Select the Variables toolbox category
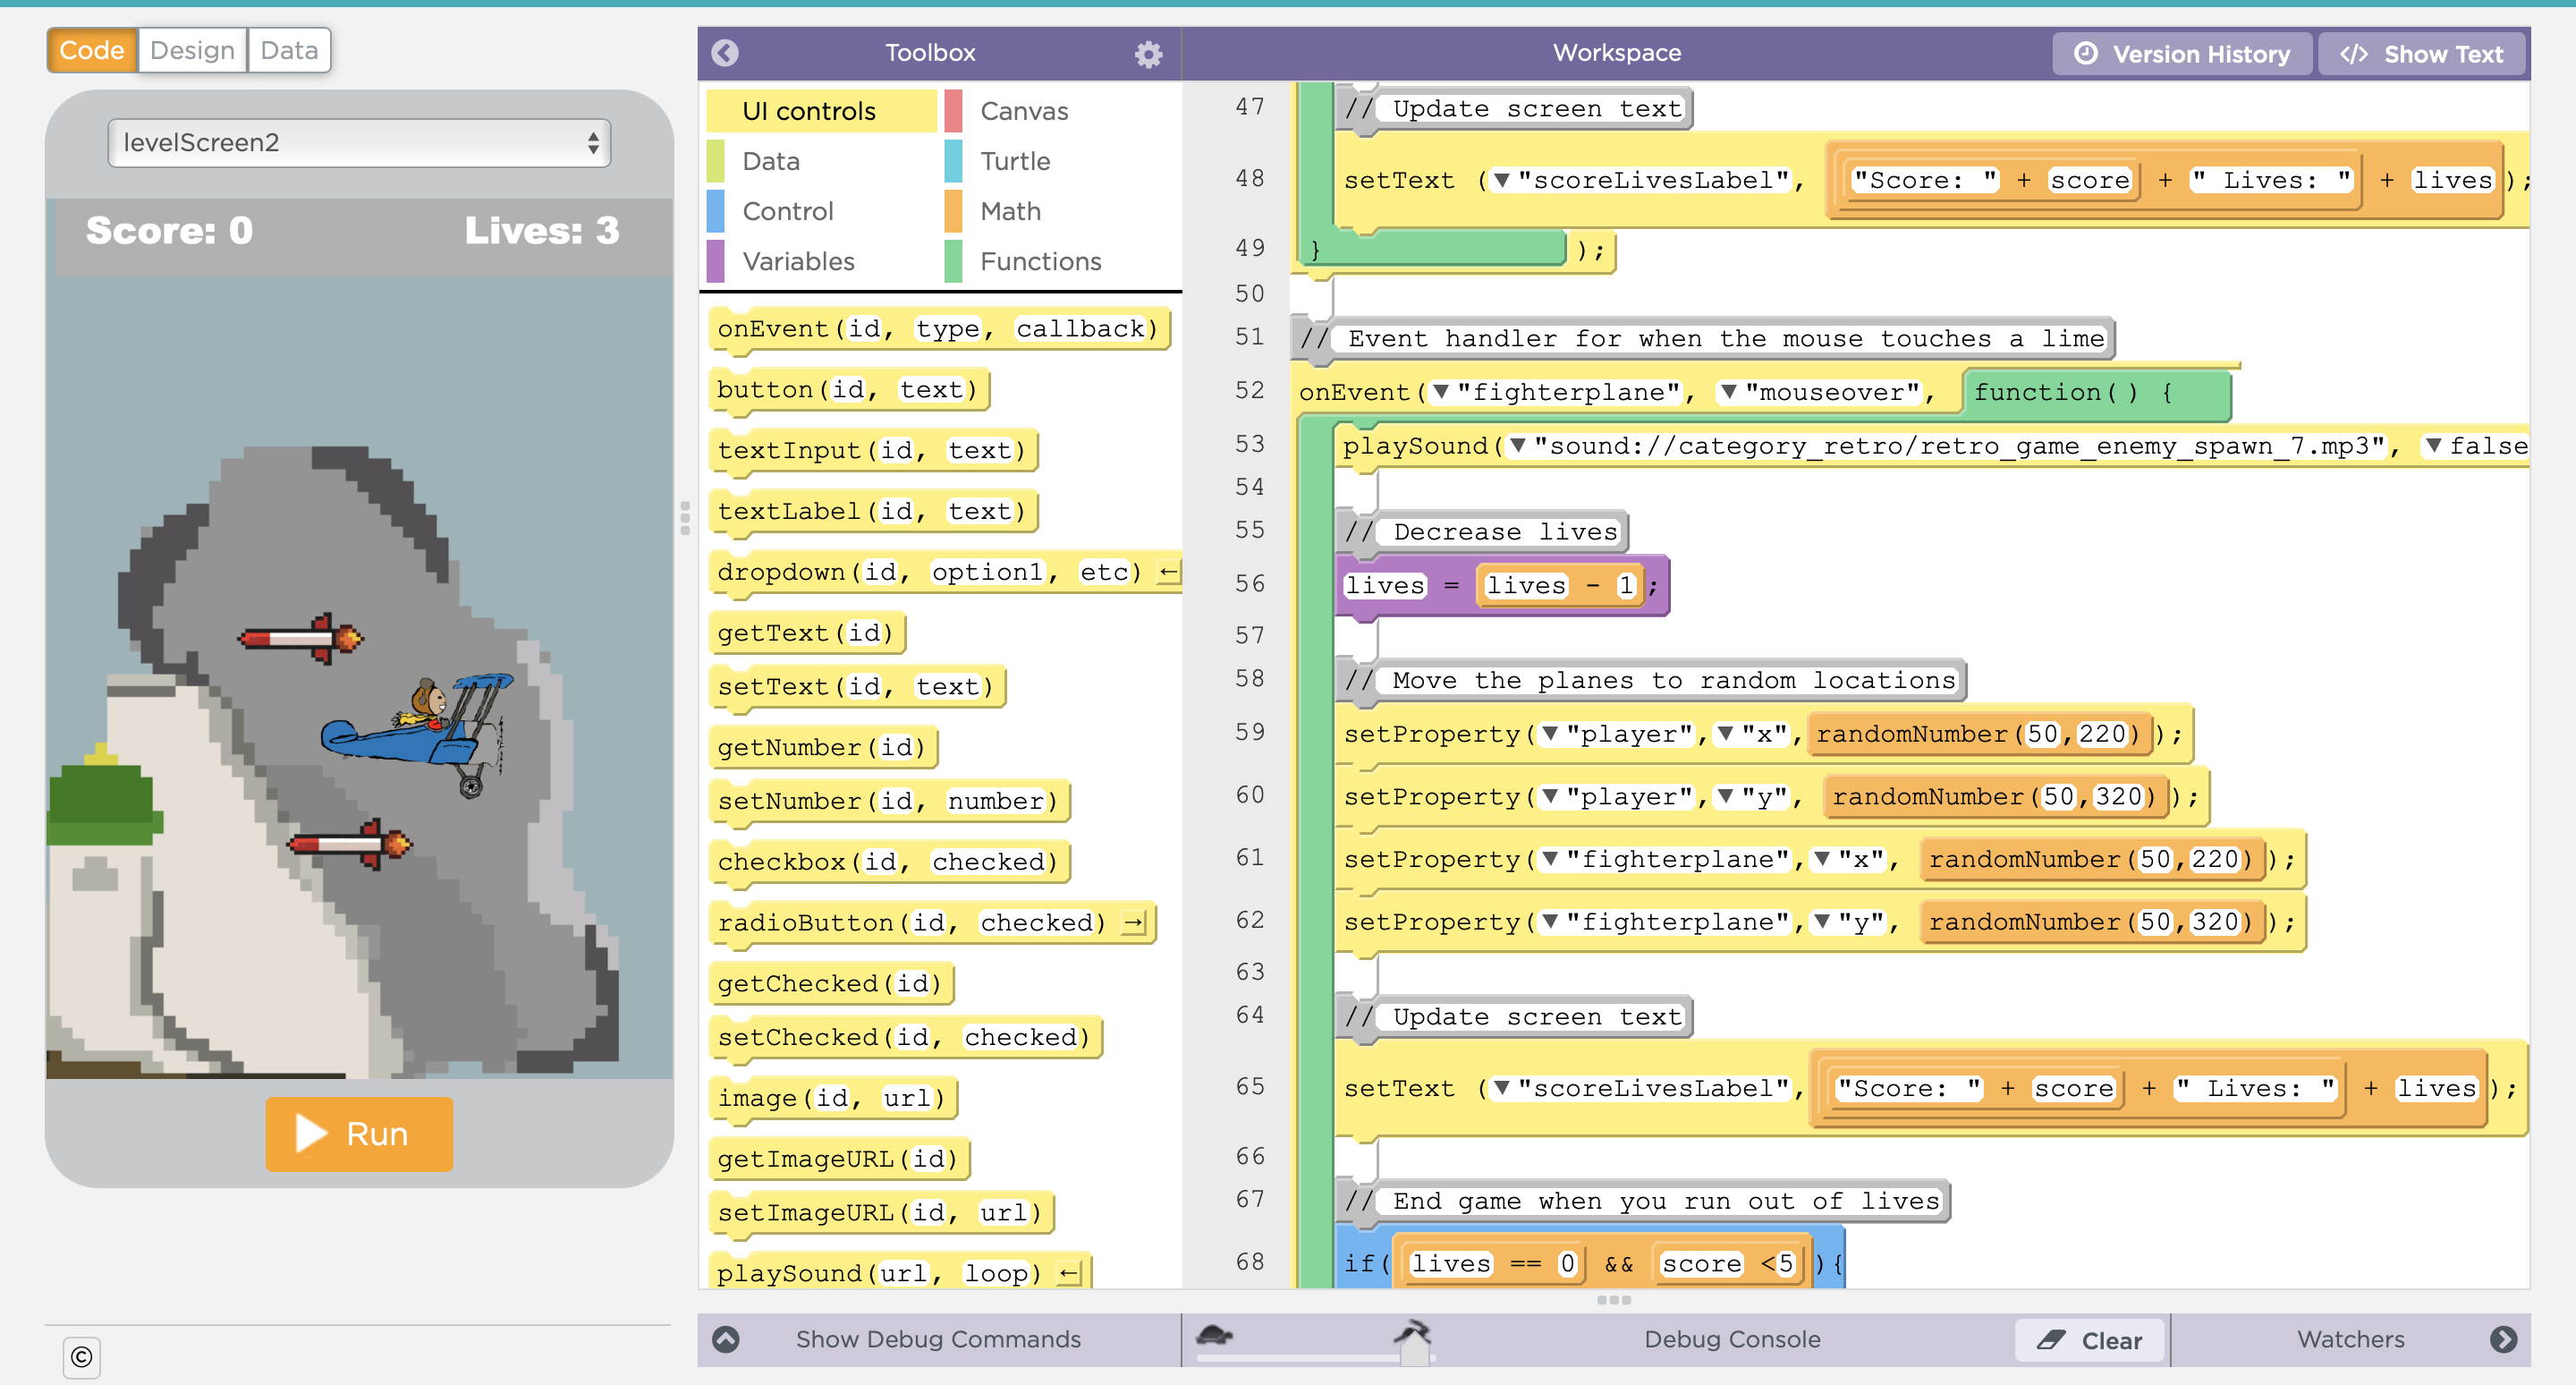The image size is (2576, 1385). click(798, 261)
